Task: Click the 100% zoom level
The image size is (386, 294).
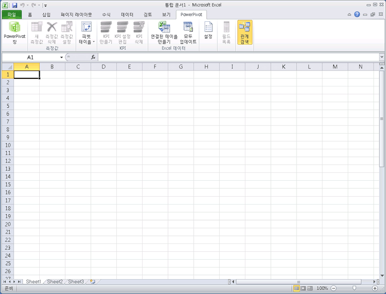Action: (x=322, y=288)
